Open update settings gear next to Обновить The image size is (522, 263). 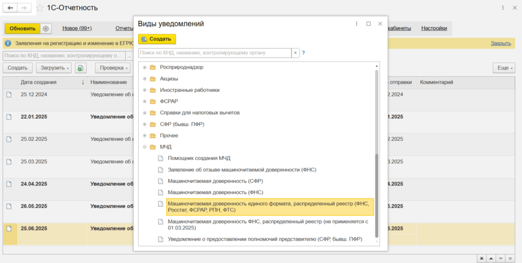[x=45, y=28]
